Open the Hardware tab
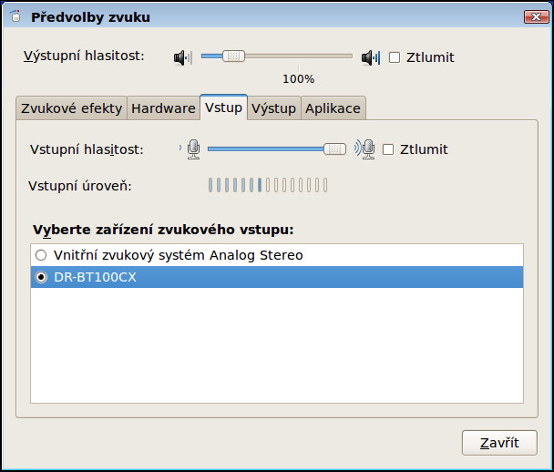 [x=163, y=108]
